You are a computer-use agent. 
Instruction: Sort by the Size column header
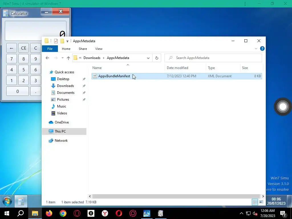[x=252, y=68]
